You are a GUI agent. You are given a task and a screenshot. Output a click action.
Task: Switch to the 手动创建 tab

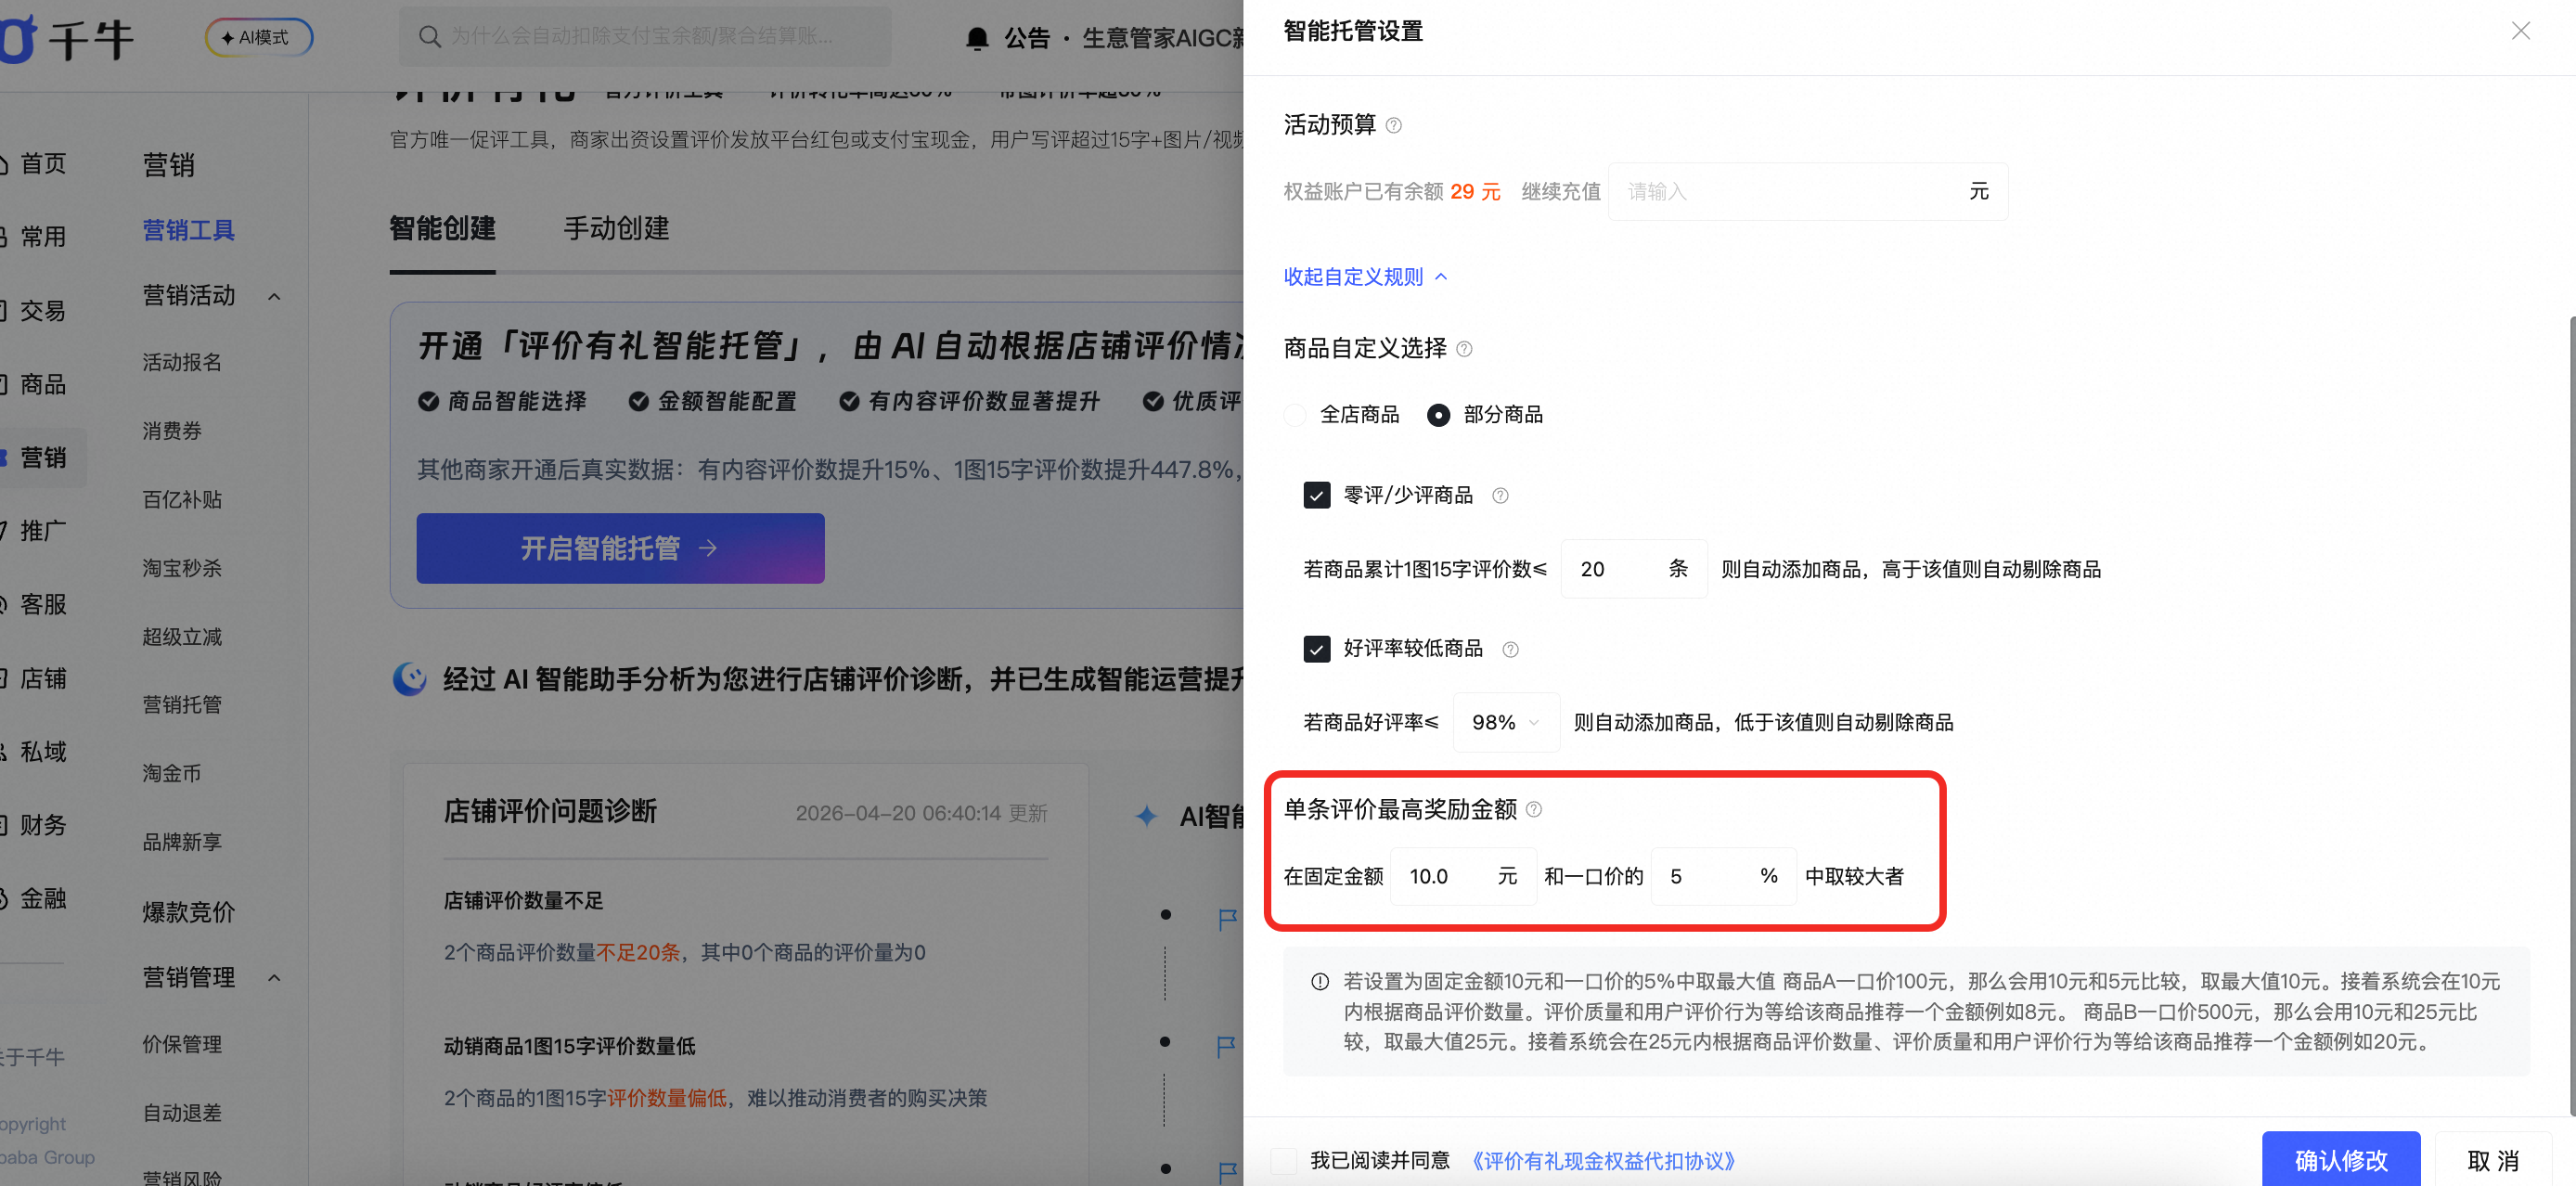click(x=616, y=229)
